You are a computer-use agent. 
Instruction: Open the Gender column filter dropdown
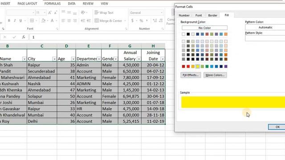[116, 59]
